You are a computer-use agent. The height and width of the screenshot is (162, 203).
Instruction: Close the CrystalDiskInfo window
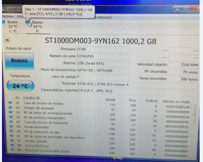click(195, 8)
